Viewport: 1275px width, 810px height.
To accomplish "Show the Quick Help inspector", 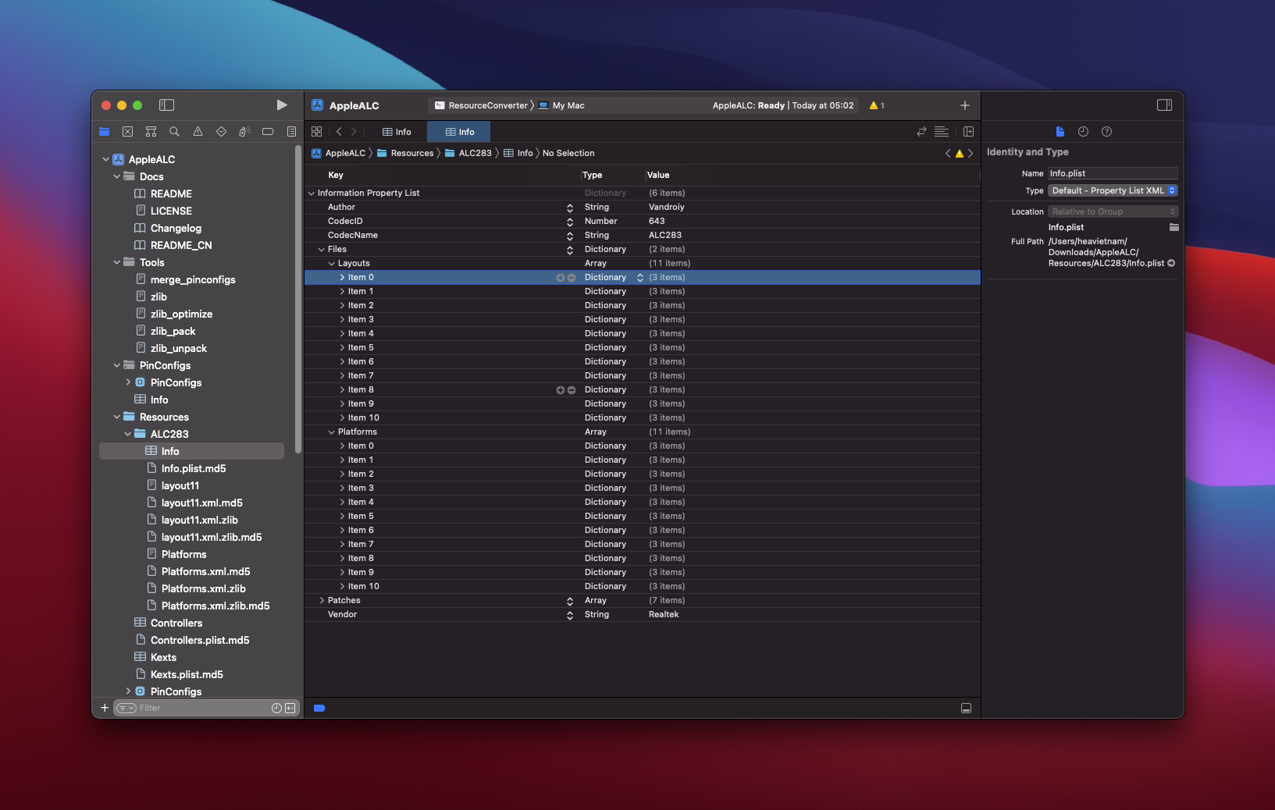I will click(x=1106, y=132).
